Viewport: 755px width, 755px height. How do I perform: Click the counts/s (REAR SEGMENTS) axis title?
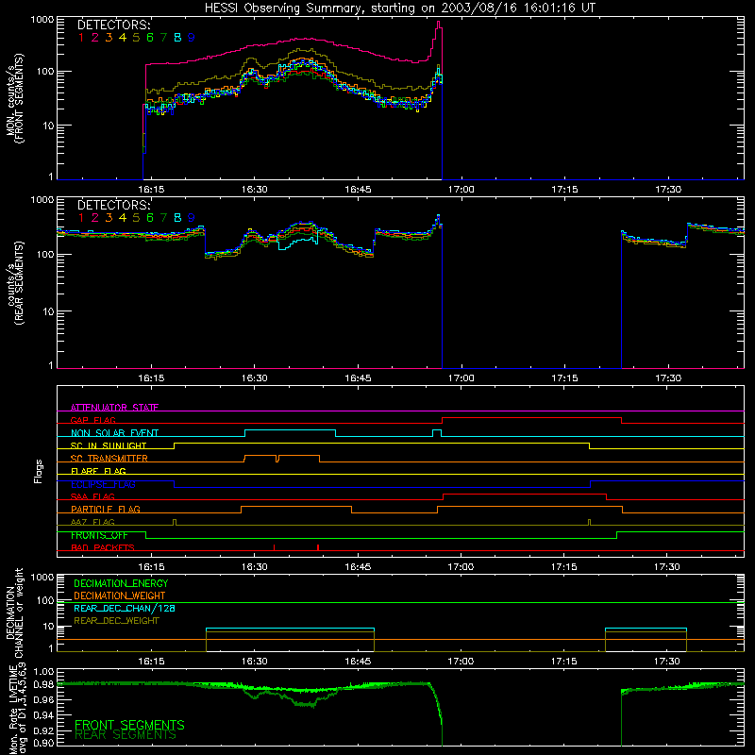click(x=15, y=283)
